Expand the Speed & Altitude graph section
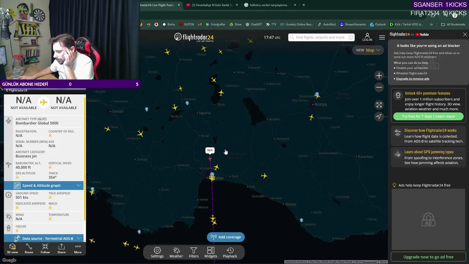The width and height of the screenshot is (469, 264). tap(44, 186)
